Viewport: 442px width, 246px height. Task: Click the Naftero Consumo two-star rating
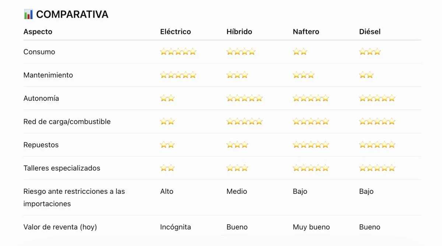tap(300, 52)
